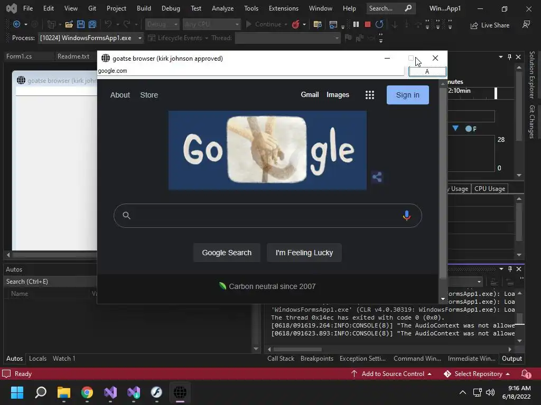Click the diagnostic timeline position marker
Screen dimensions: 541x405
(496, 93)
